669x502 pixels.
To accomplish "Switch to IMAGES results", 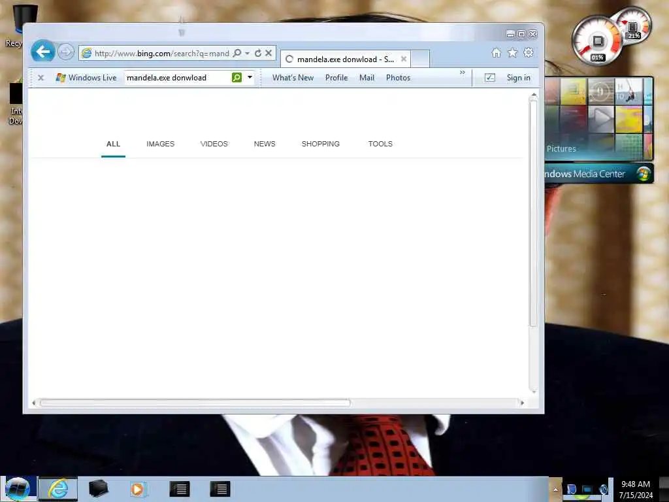I will point(161,144).
